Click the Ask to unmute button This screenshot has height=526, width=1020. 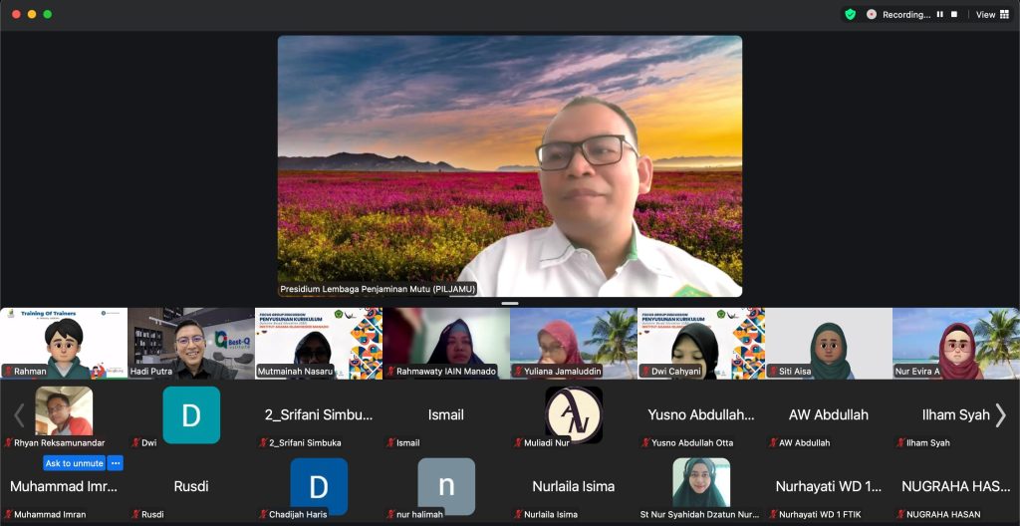pos(74,463)
